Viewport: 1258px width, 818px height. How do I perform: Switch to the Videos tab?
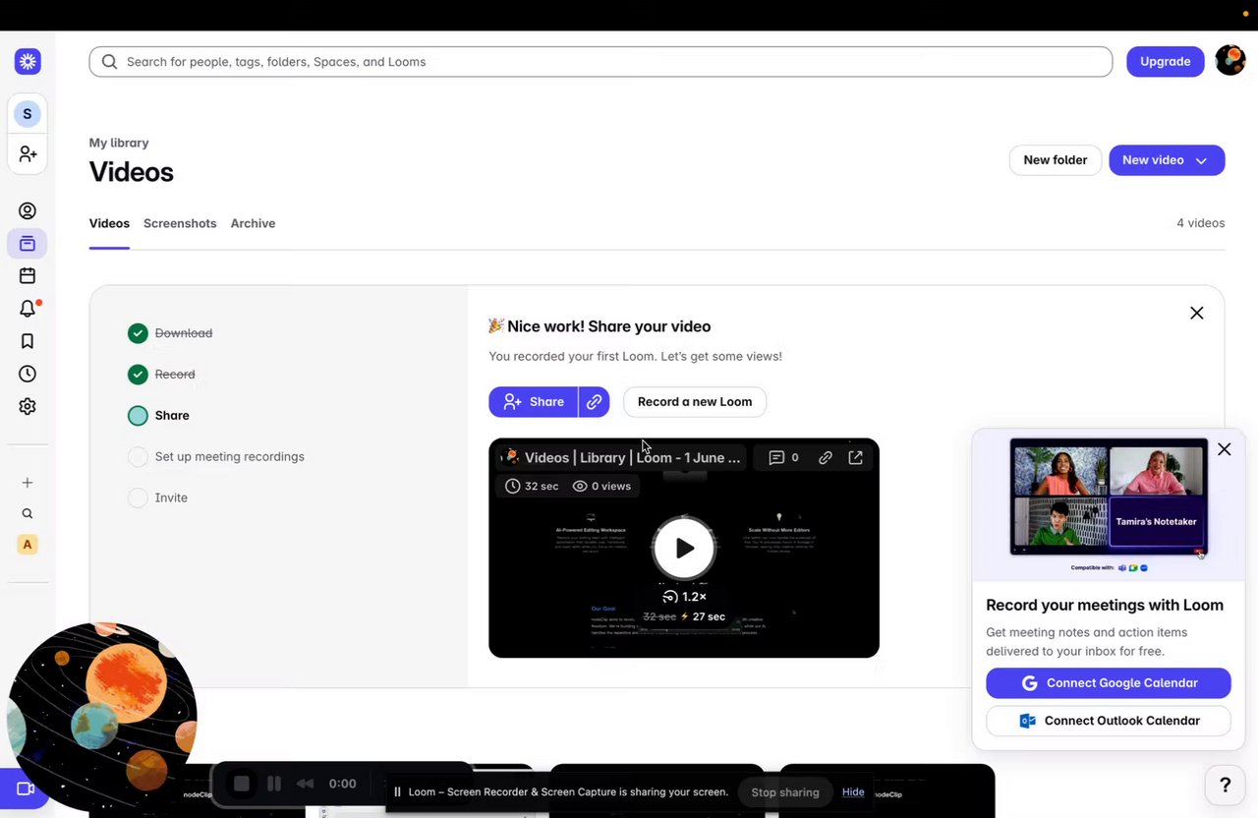click(x=109, y=223)
